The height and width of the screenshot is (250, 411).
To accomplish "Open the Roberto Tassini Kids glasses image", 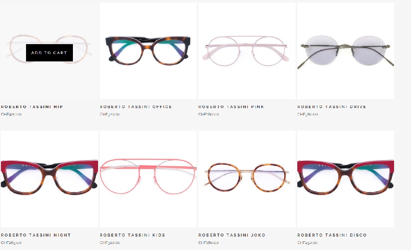I will pos(148,179).
